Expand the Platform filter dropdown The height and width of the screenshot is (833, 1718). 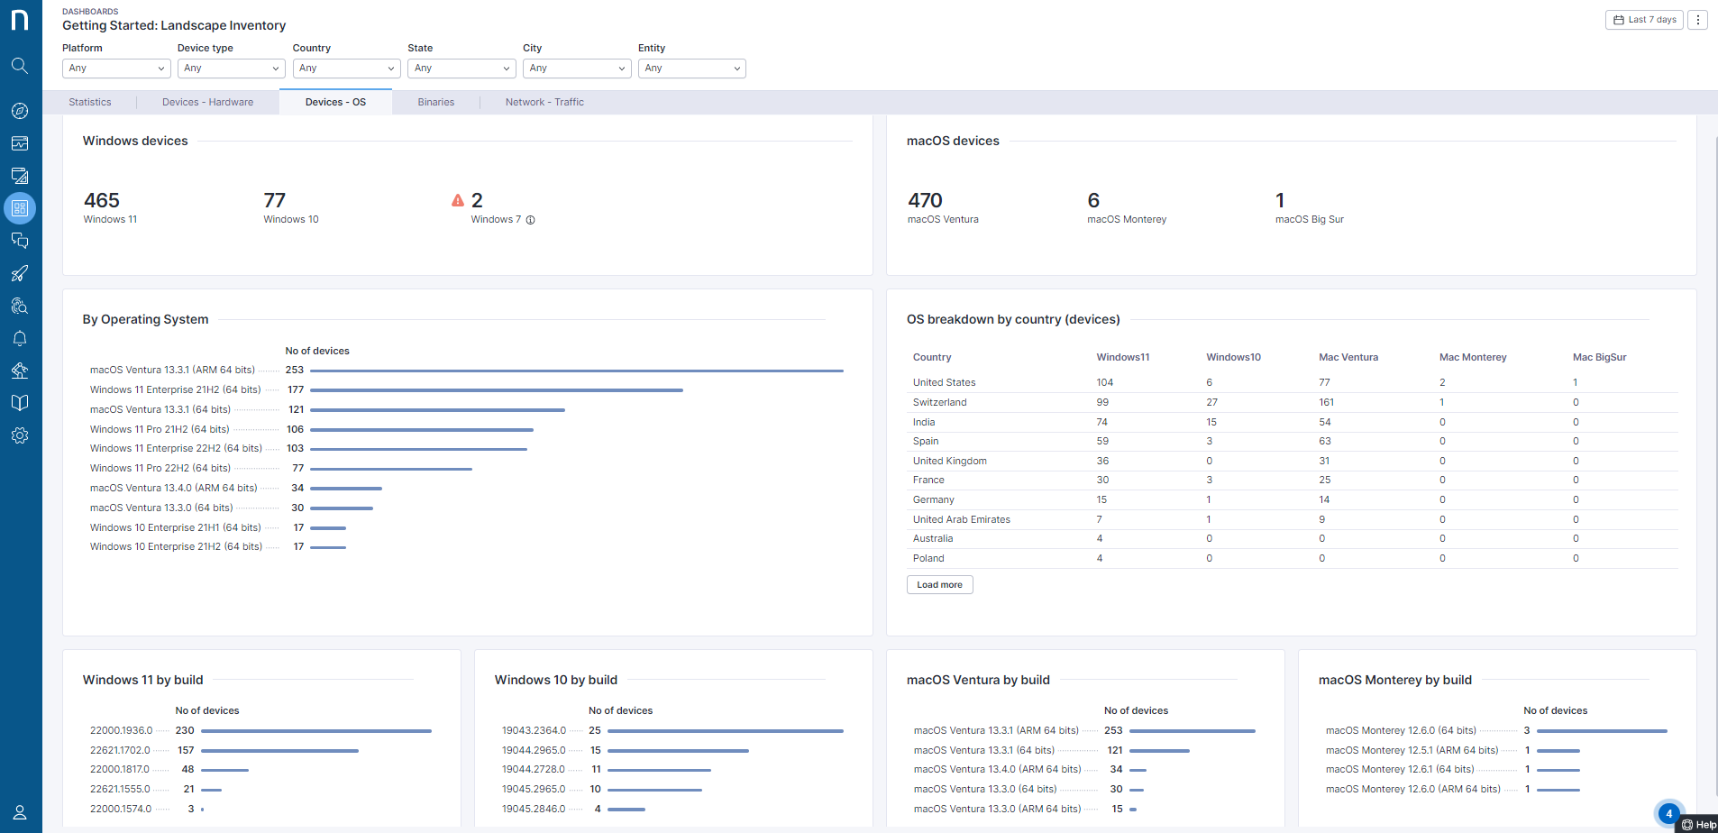pos(115,69)
